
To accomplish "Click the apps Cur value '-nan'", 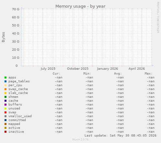I will (59, 77).
